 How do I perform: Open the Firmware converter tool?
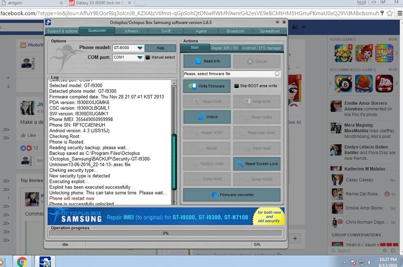point(231,195)
